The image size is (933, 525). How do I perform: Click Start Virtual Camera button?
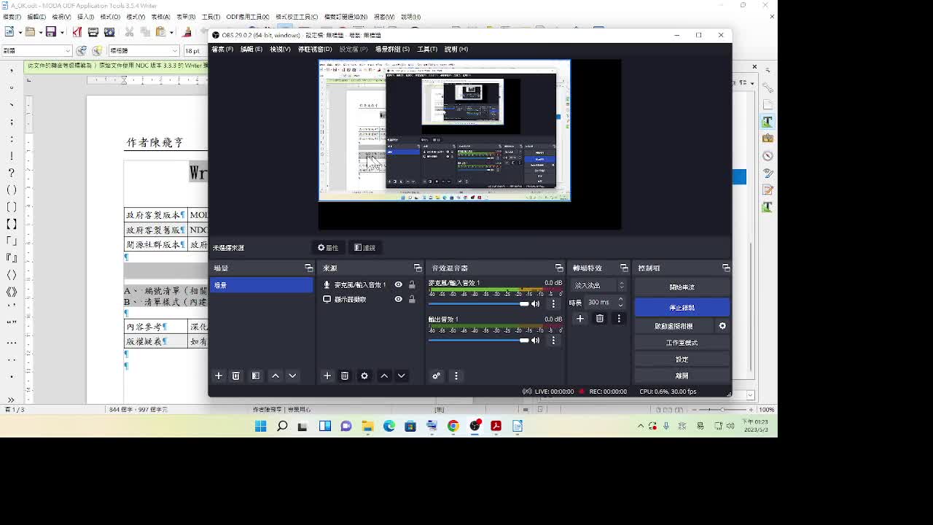[x=674, y=326]
